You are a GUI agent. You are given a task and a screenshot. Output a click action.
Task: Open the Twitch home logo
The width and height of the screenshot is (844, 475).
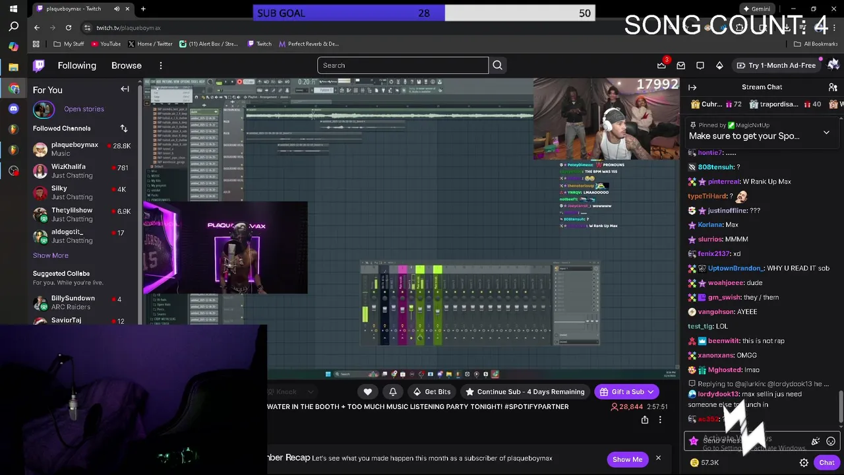pos(39,65)
